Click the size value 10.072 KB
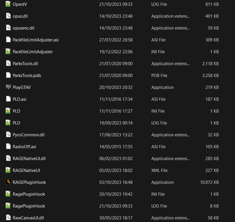The height and width of the screenshot is (222, 235). tap(209, 182)
